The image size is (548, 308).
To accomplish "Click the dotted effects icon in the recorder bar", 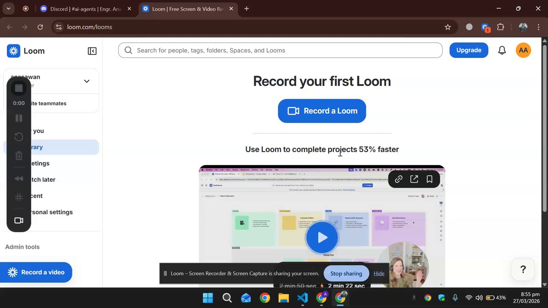I will [x=19, y=197].
